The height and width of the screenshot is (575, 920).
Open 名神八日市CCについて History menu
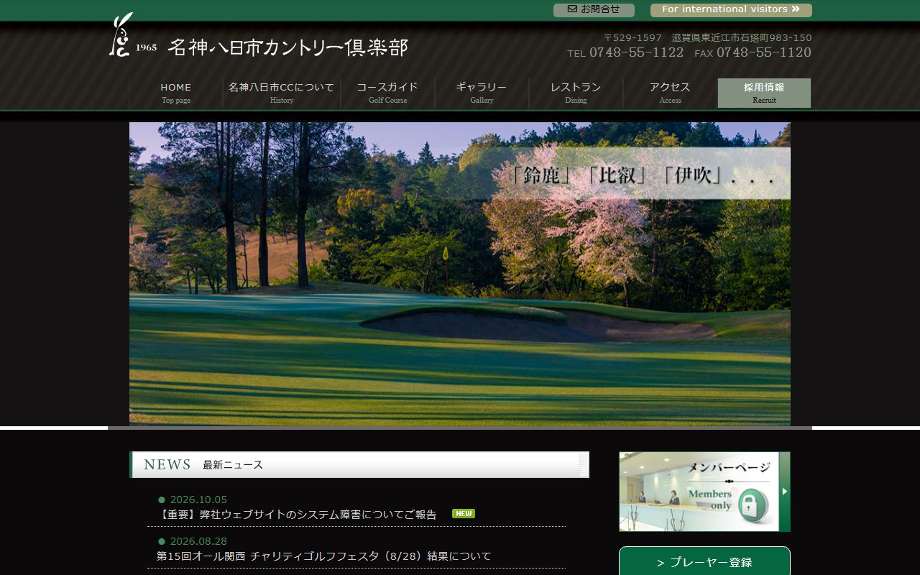[282, 93]
